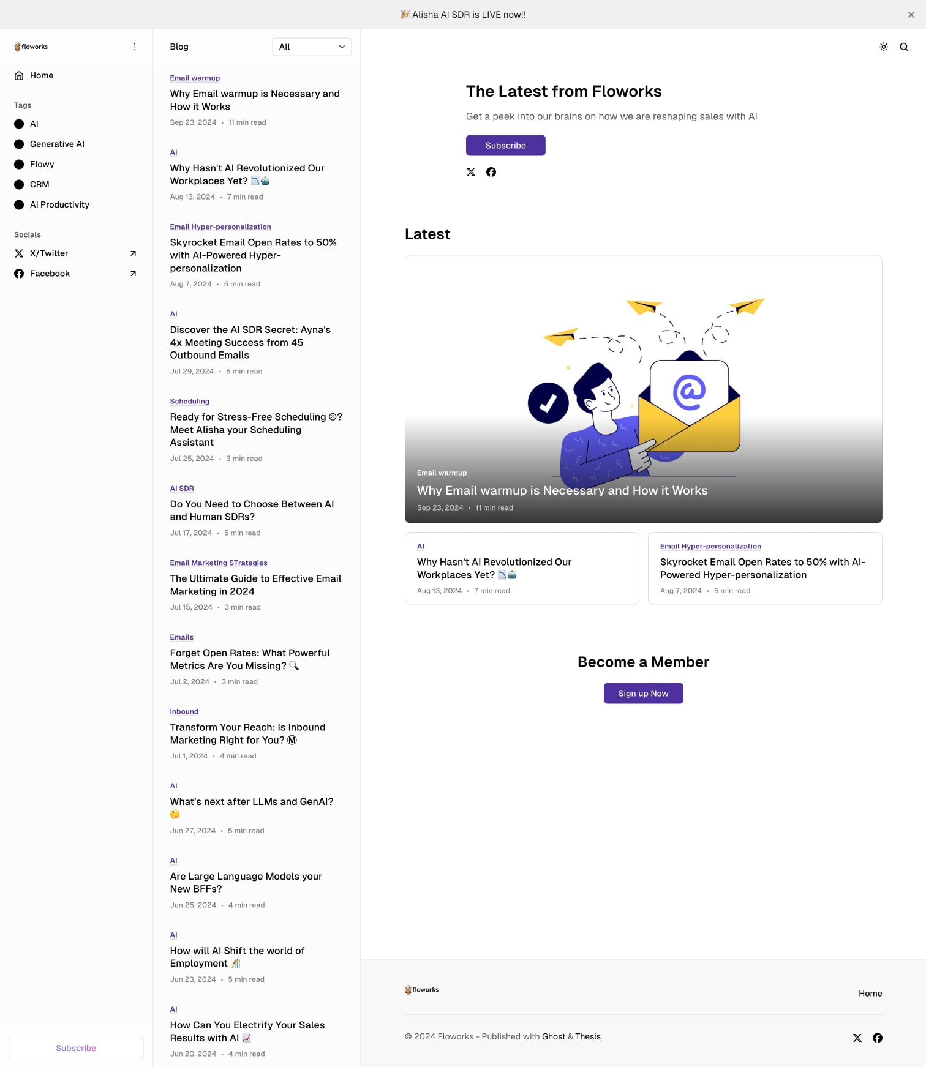
Task: Close the Alisha AI SDR announcement banner
Action: tap(911, 15)
